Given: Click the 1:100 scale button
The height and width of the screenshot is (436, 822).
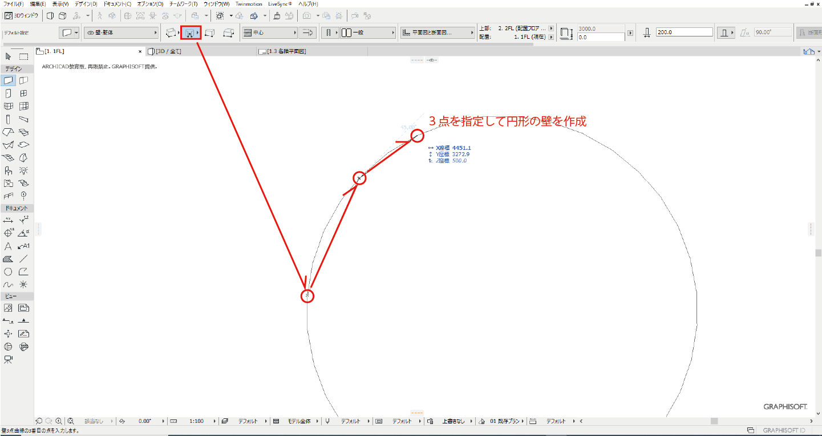Looking at the screenshot, I should click(196, 421).
